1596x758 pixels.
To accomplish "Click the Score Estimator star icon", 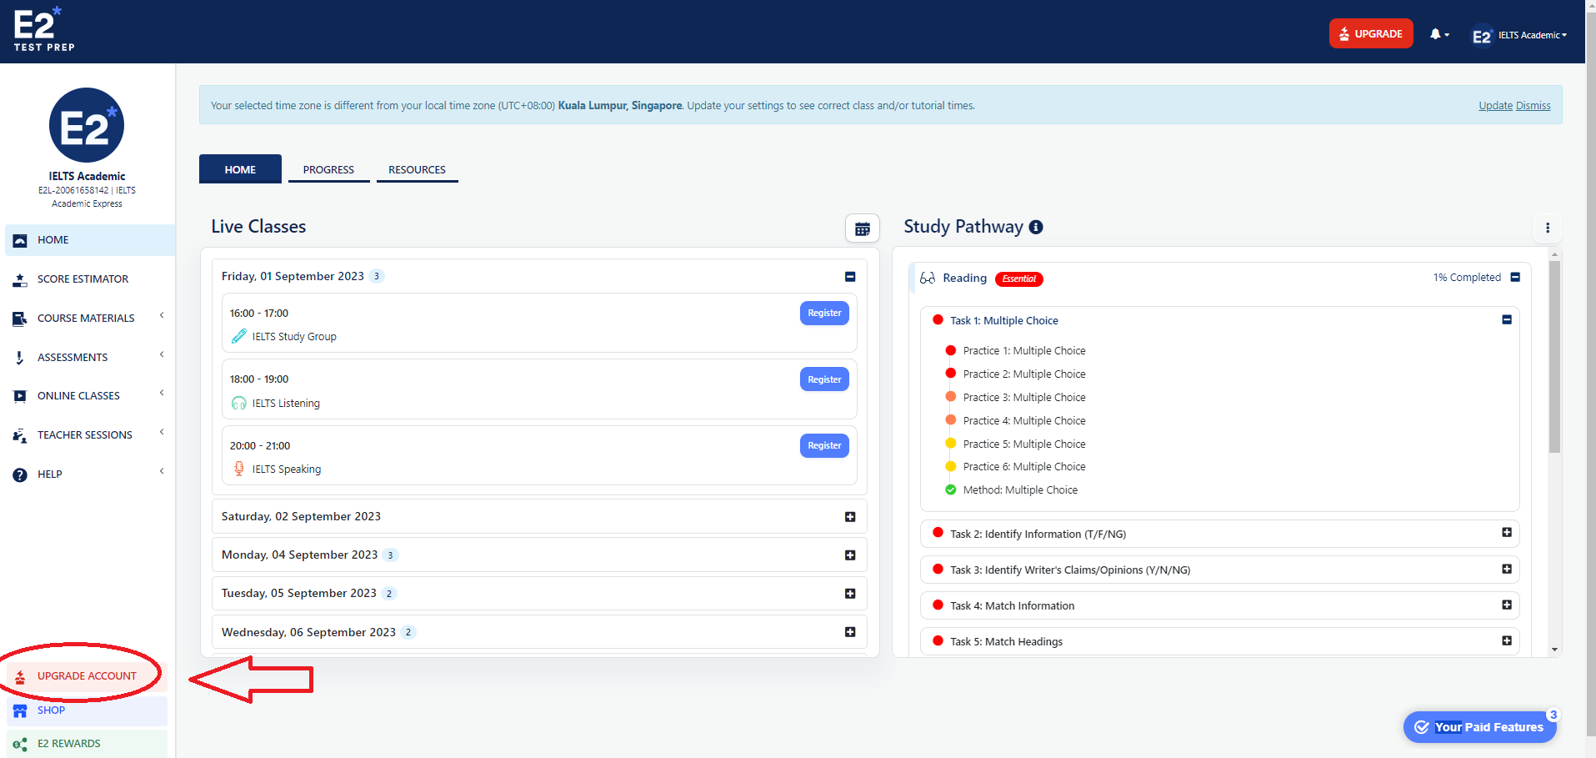I will [x=20, y=280].
